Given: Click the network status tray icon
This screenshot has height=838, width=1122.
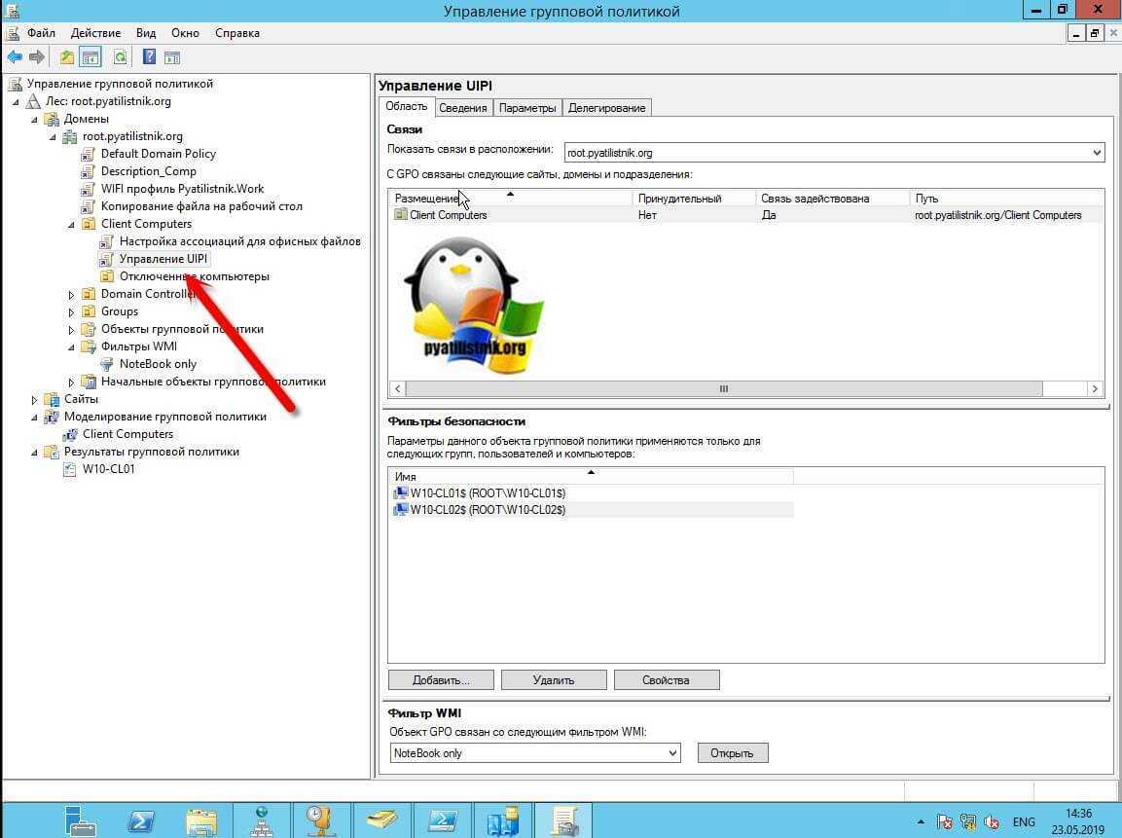Looking at the screenshot, I should 968,821.
